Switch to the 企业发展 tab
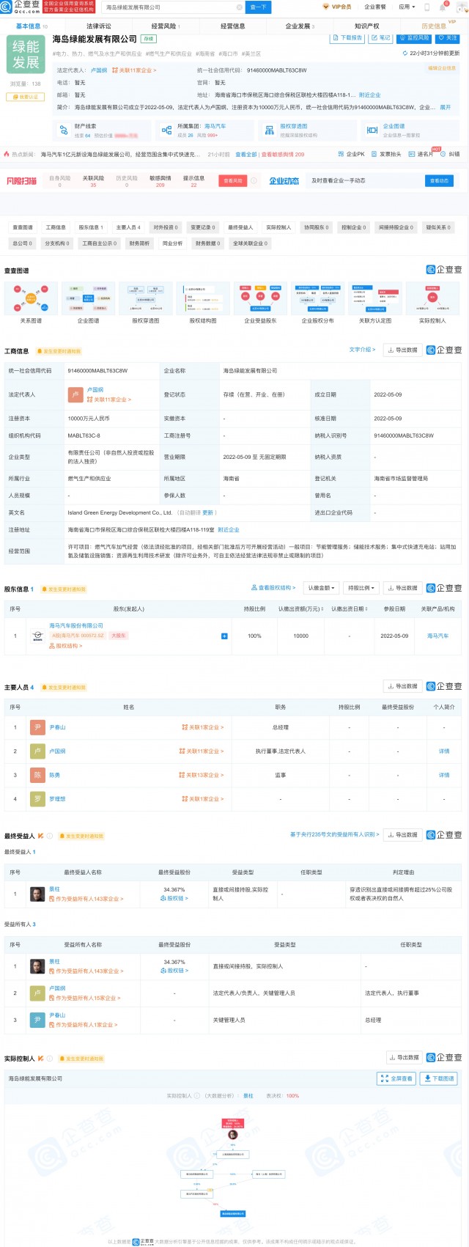The height and width of the screenshot is (1247, 469). [299, 26]
